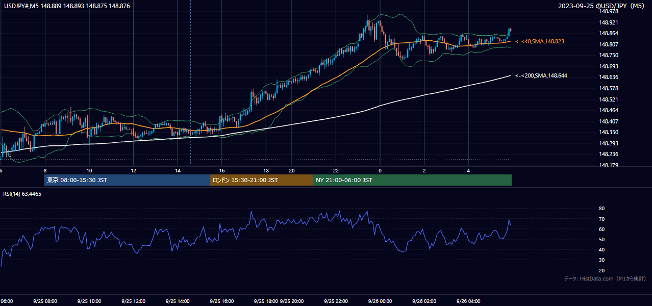Image resolution: width=652 pixels, height=306 pixels.
Task: Click hour '22' on price chart time axis
Action: [336, 170]
